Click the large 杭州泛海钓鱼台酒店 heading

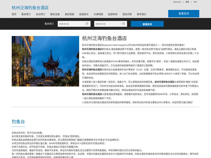(x=104, y=38)
